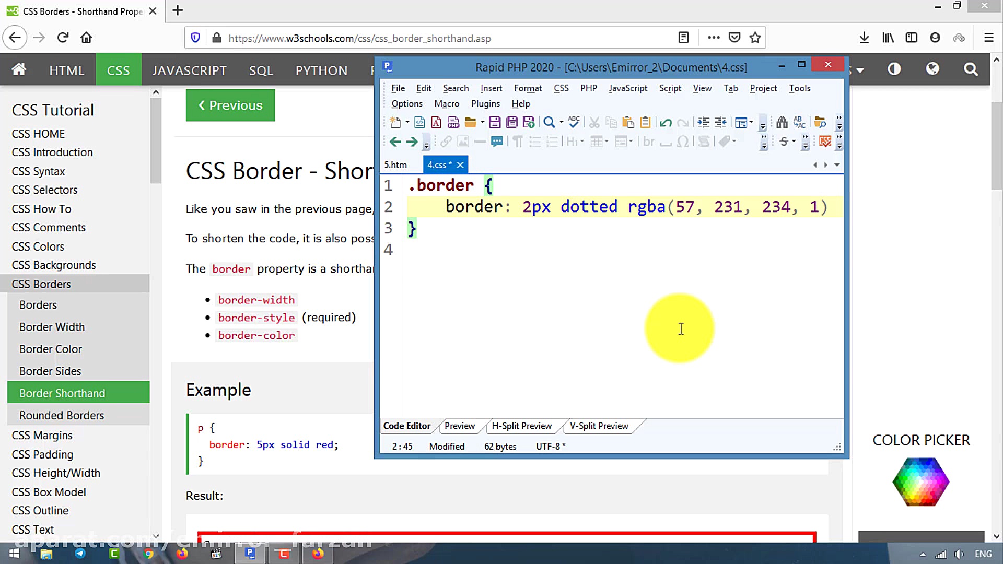
Task: Open the Border Color sidebar link
Action: [50, 349]
